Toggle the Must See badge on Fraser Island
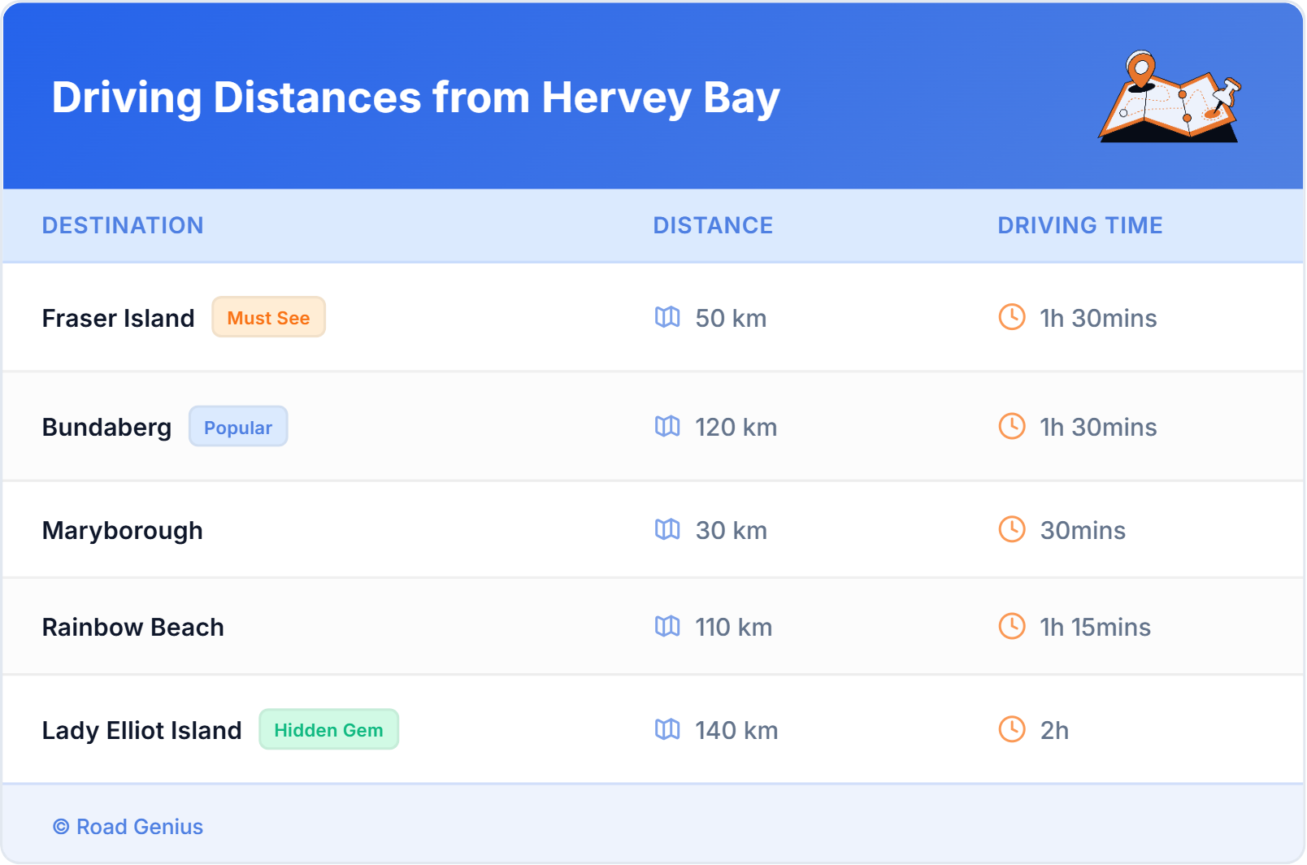1307x865 pixels. tap(268, 318)
